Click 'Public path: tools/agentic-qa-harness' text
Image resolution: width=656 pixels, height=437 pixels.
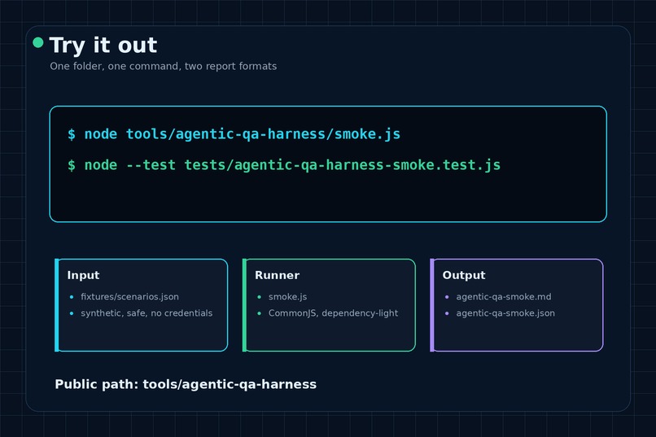tap(186, 384)
